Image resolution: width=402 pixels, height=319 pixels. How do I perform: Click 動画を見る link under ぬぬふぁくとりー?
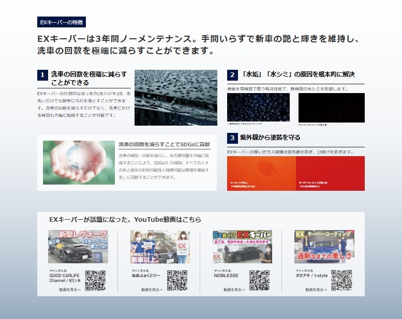(152, 290)
